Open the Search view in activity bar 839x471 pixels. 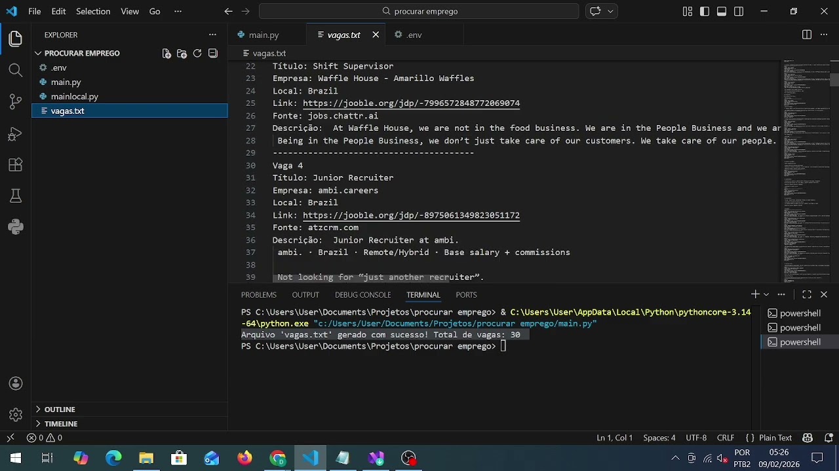(16, 70)
